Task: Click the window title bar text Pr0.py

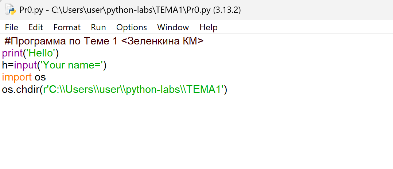Action: click(31, 10)
